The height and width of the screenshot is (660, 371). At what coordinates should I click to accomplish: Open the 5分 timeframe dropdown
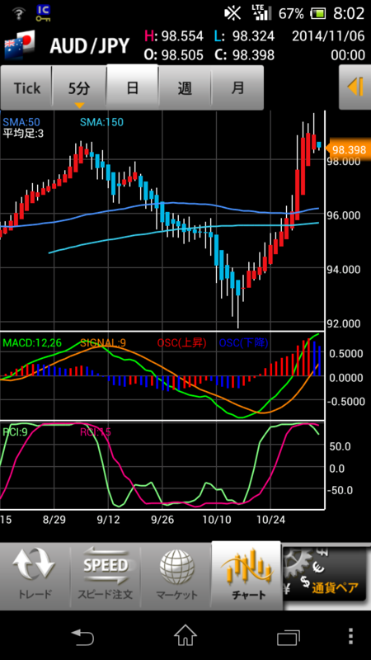[x=79, y=88]
